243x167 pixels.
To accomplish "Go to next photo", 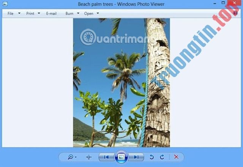I will click(x=136, y=157).
